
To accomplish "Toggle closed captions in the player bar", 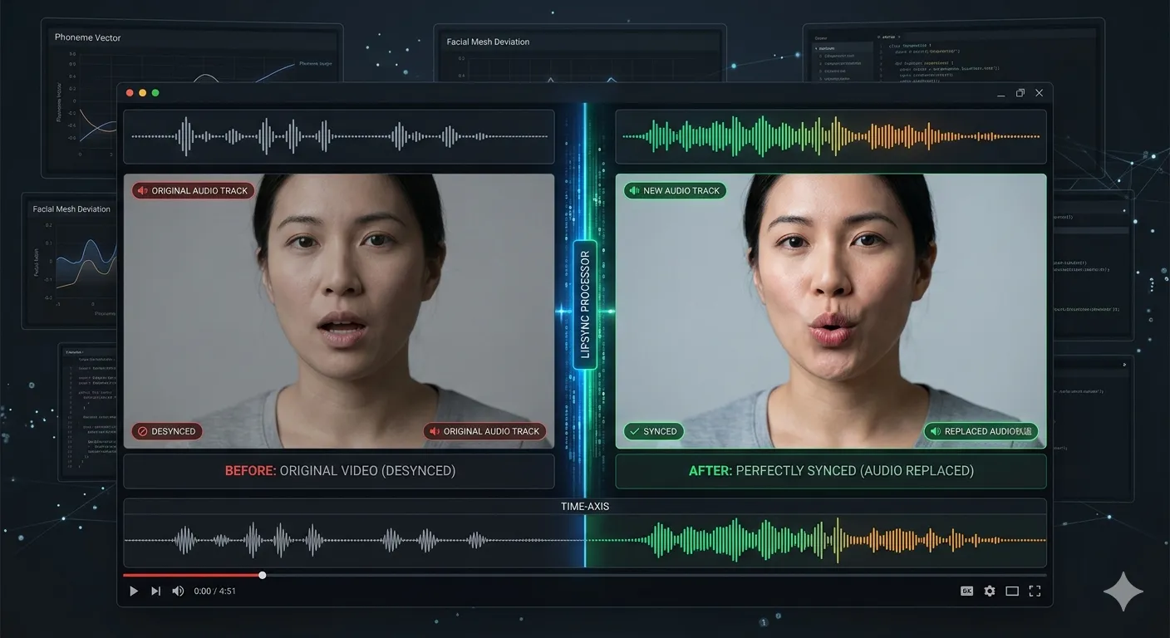I will [966, 591].
